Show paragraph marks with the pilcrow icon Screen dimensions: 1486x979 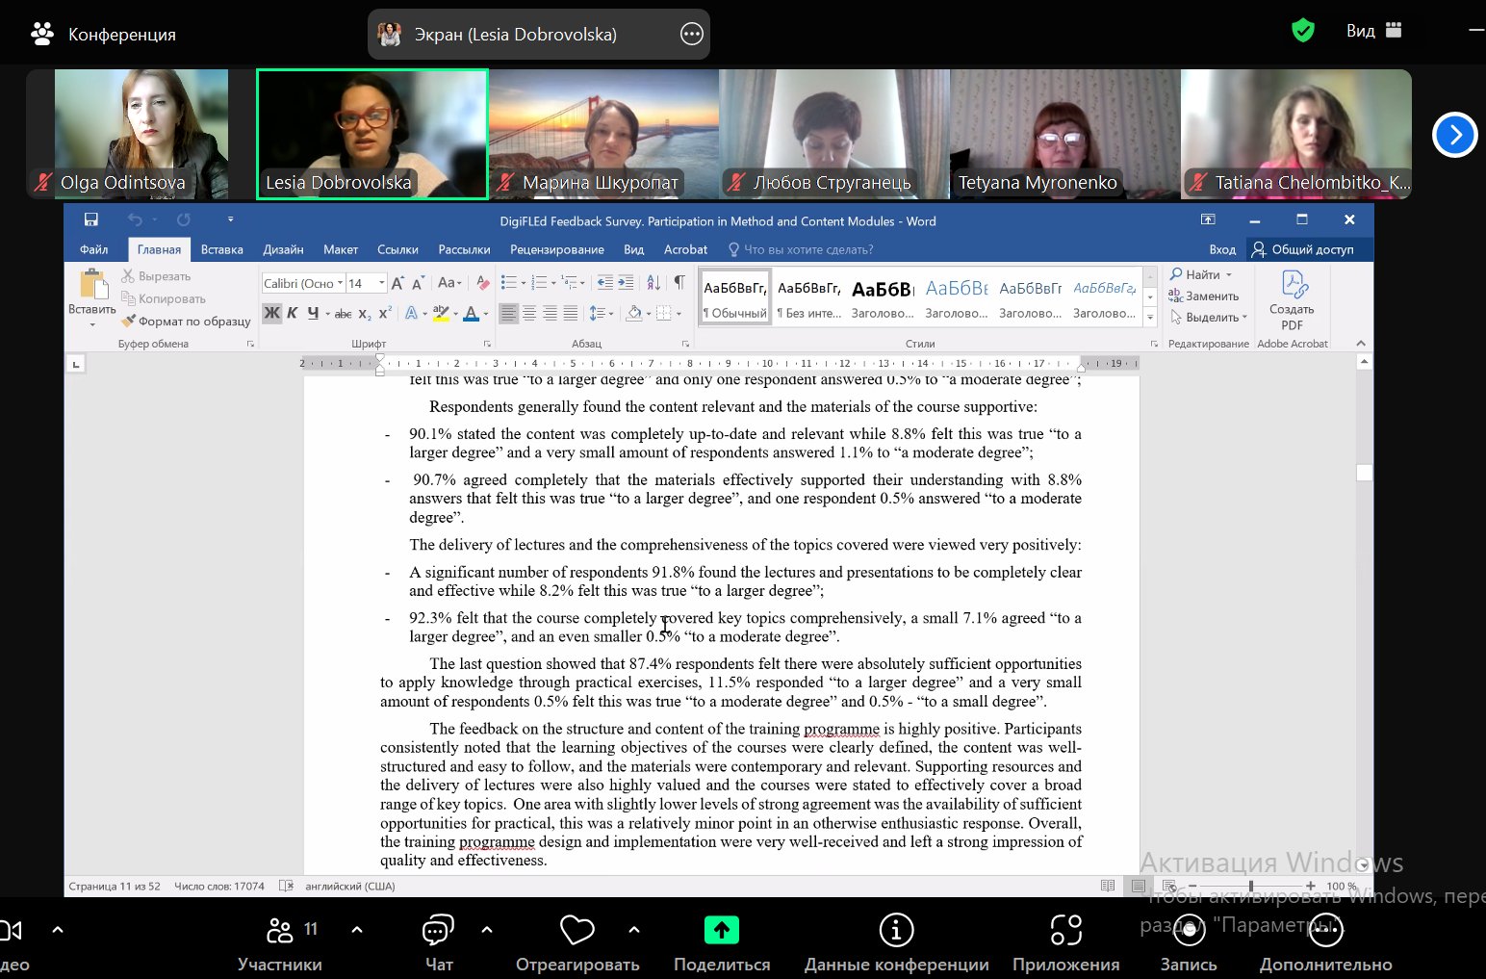[679, 283]
